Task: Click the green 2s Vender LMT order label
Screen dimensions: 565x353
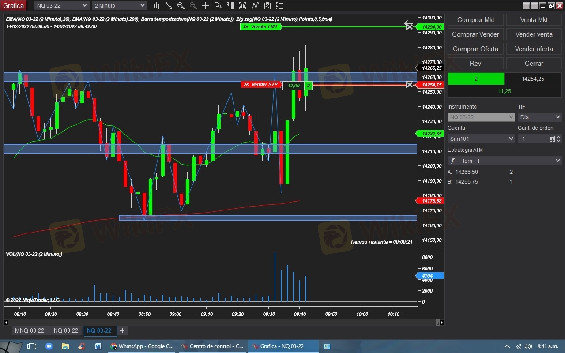Action: (x=260, y=27)
